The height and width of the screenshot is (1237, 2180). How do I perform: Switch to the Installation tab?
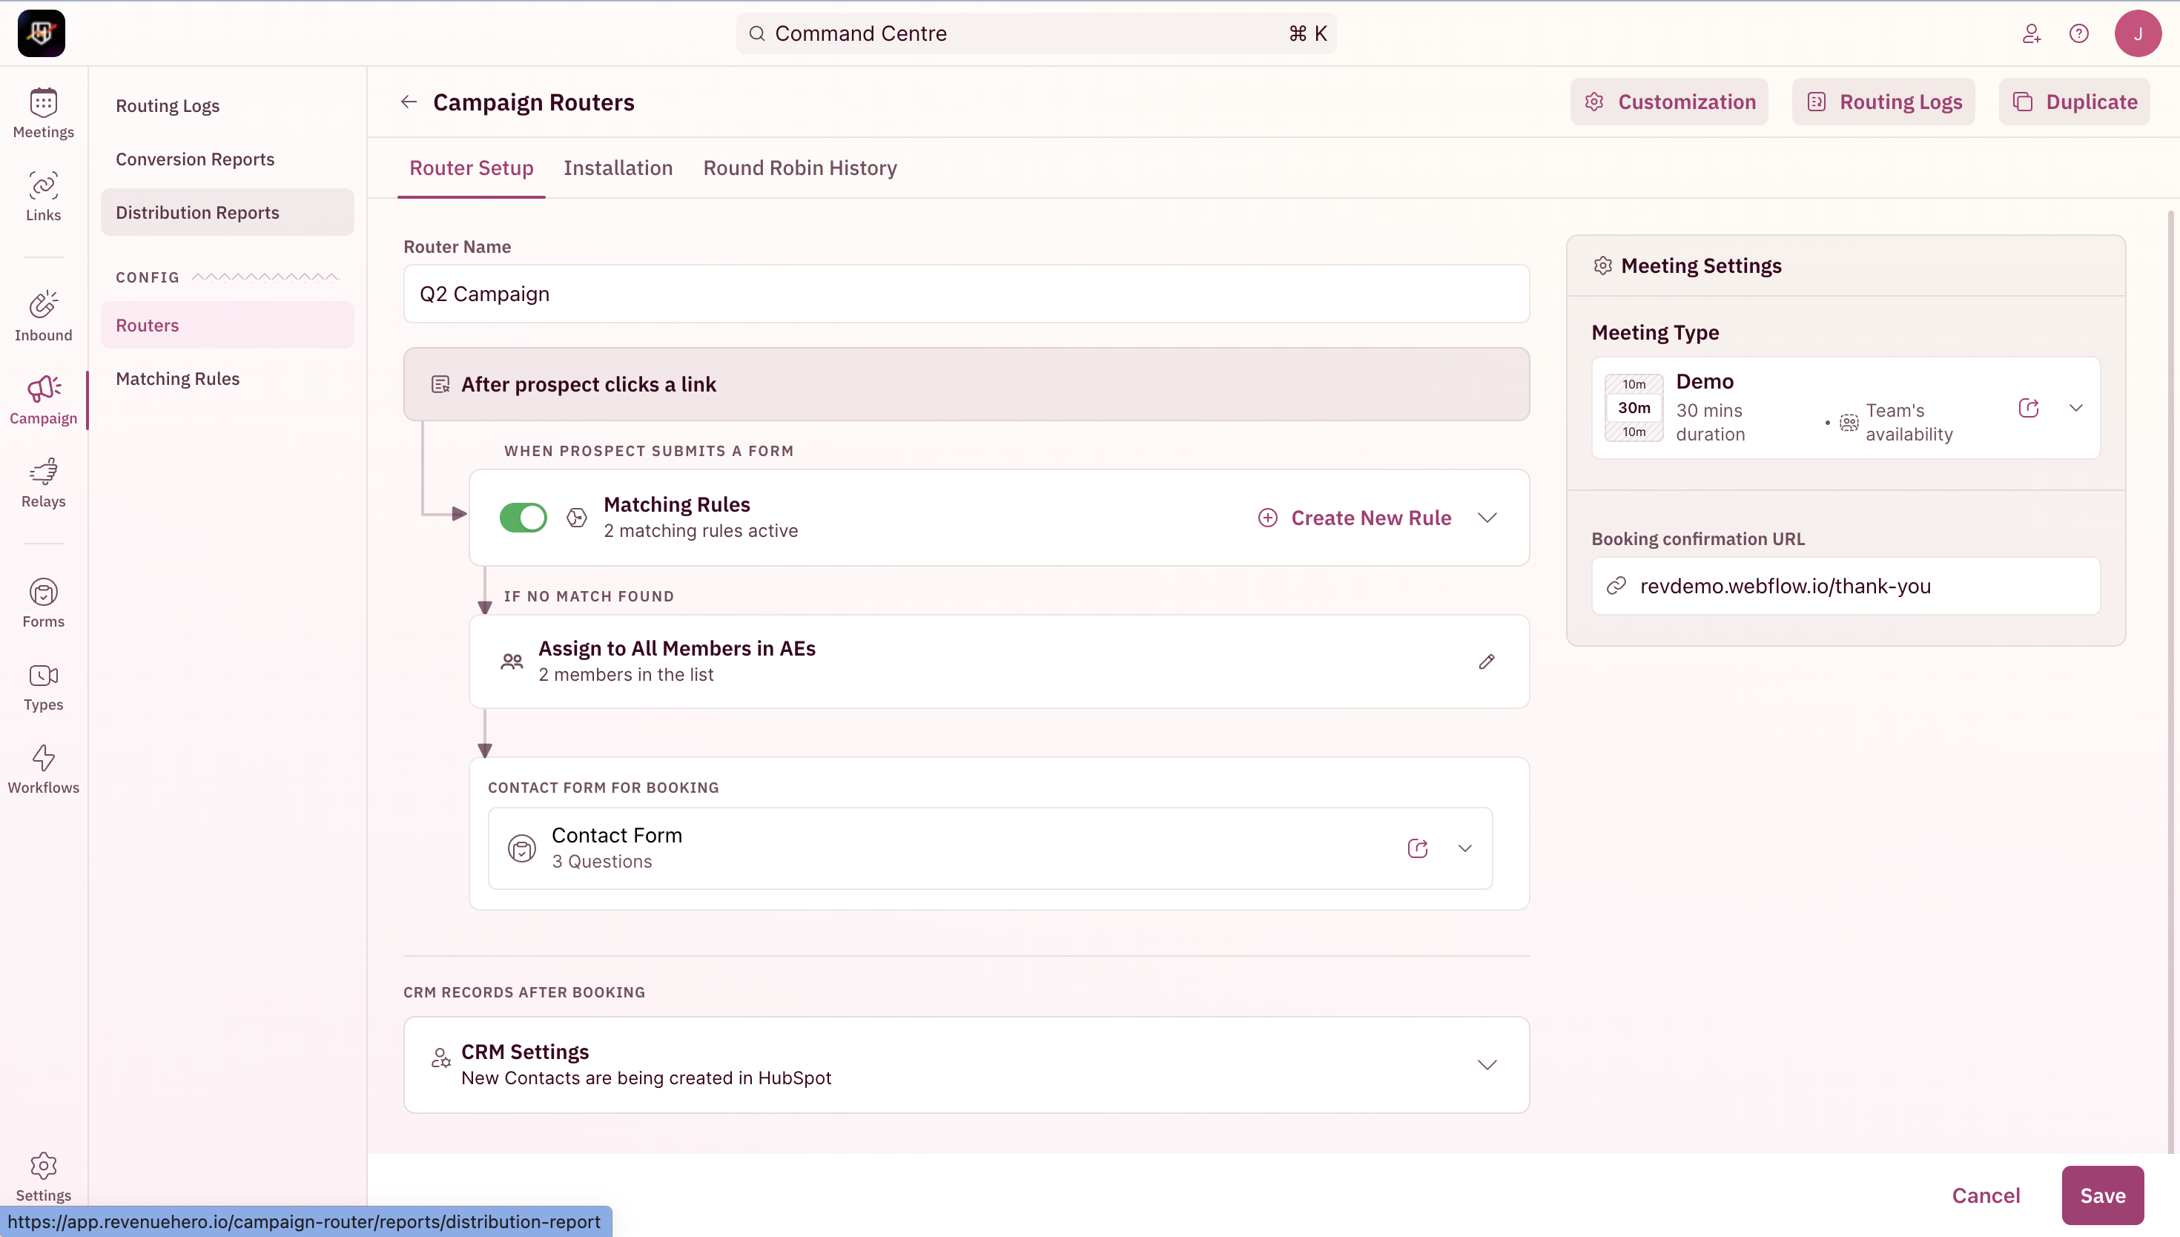pos(618,168)
